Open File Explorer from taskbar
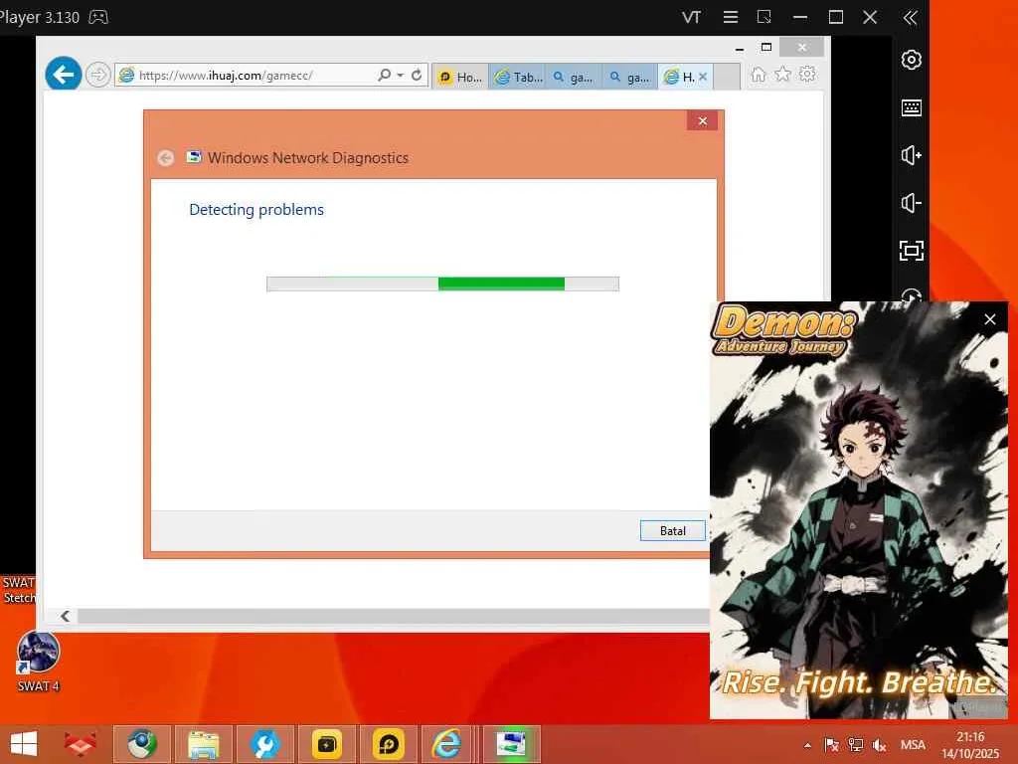 [x=203, y=744]
